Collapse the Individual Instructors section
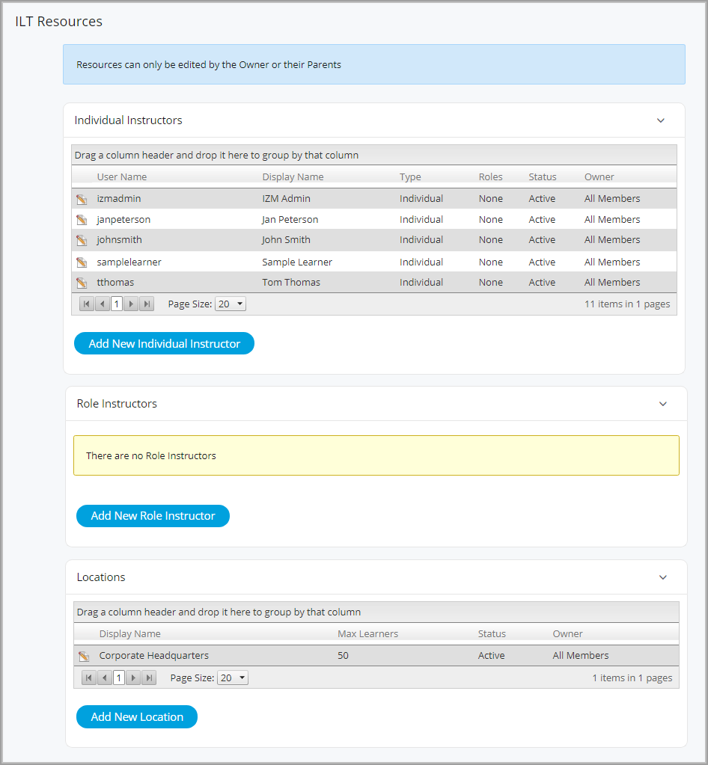Image resolution: width=708 pixels, height=765 pixels. [661, 120]
